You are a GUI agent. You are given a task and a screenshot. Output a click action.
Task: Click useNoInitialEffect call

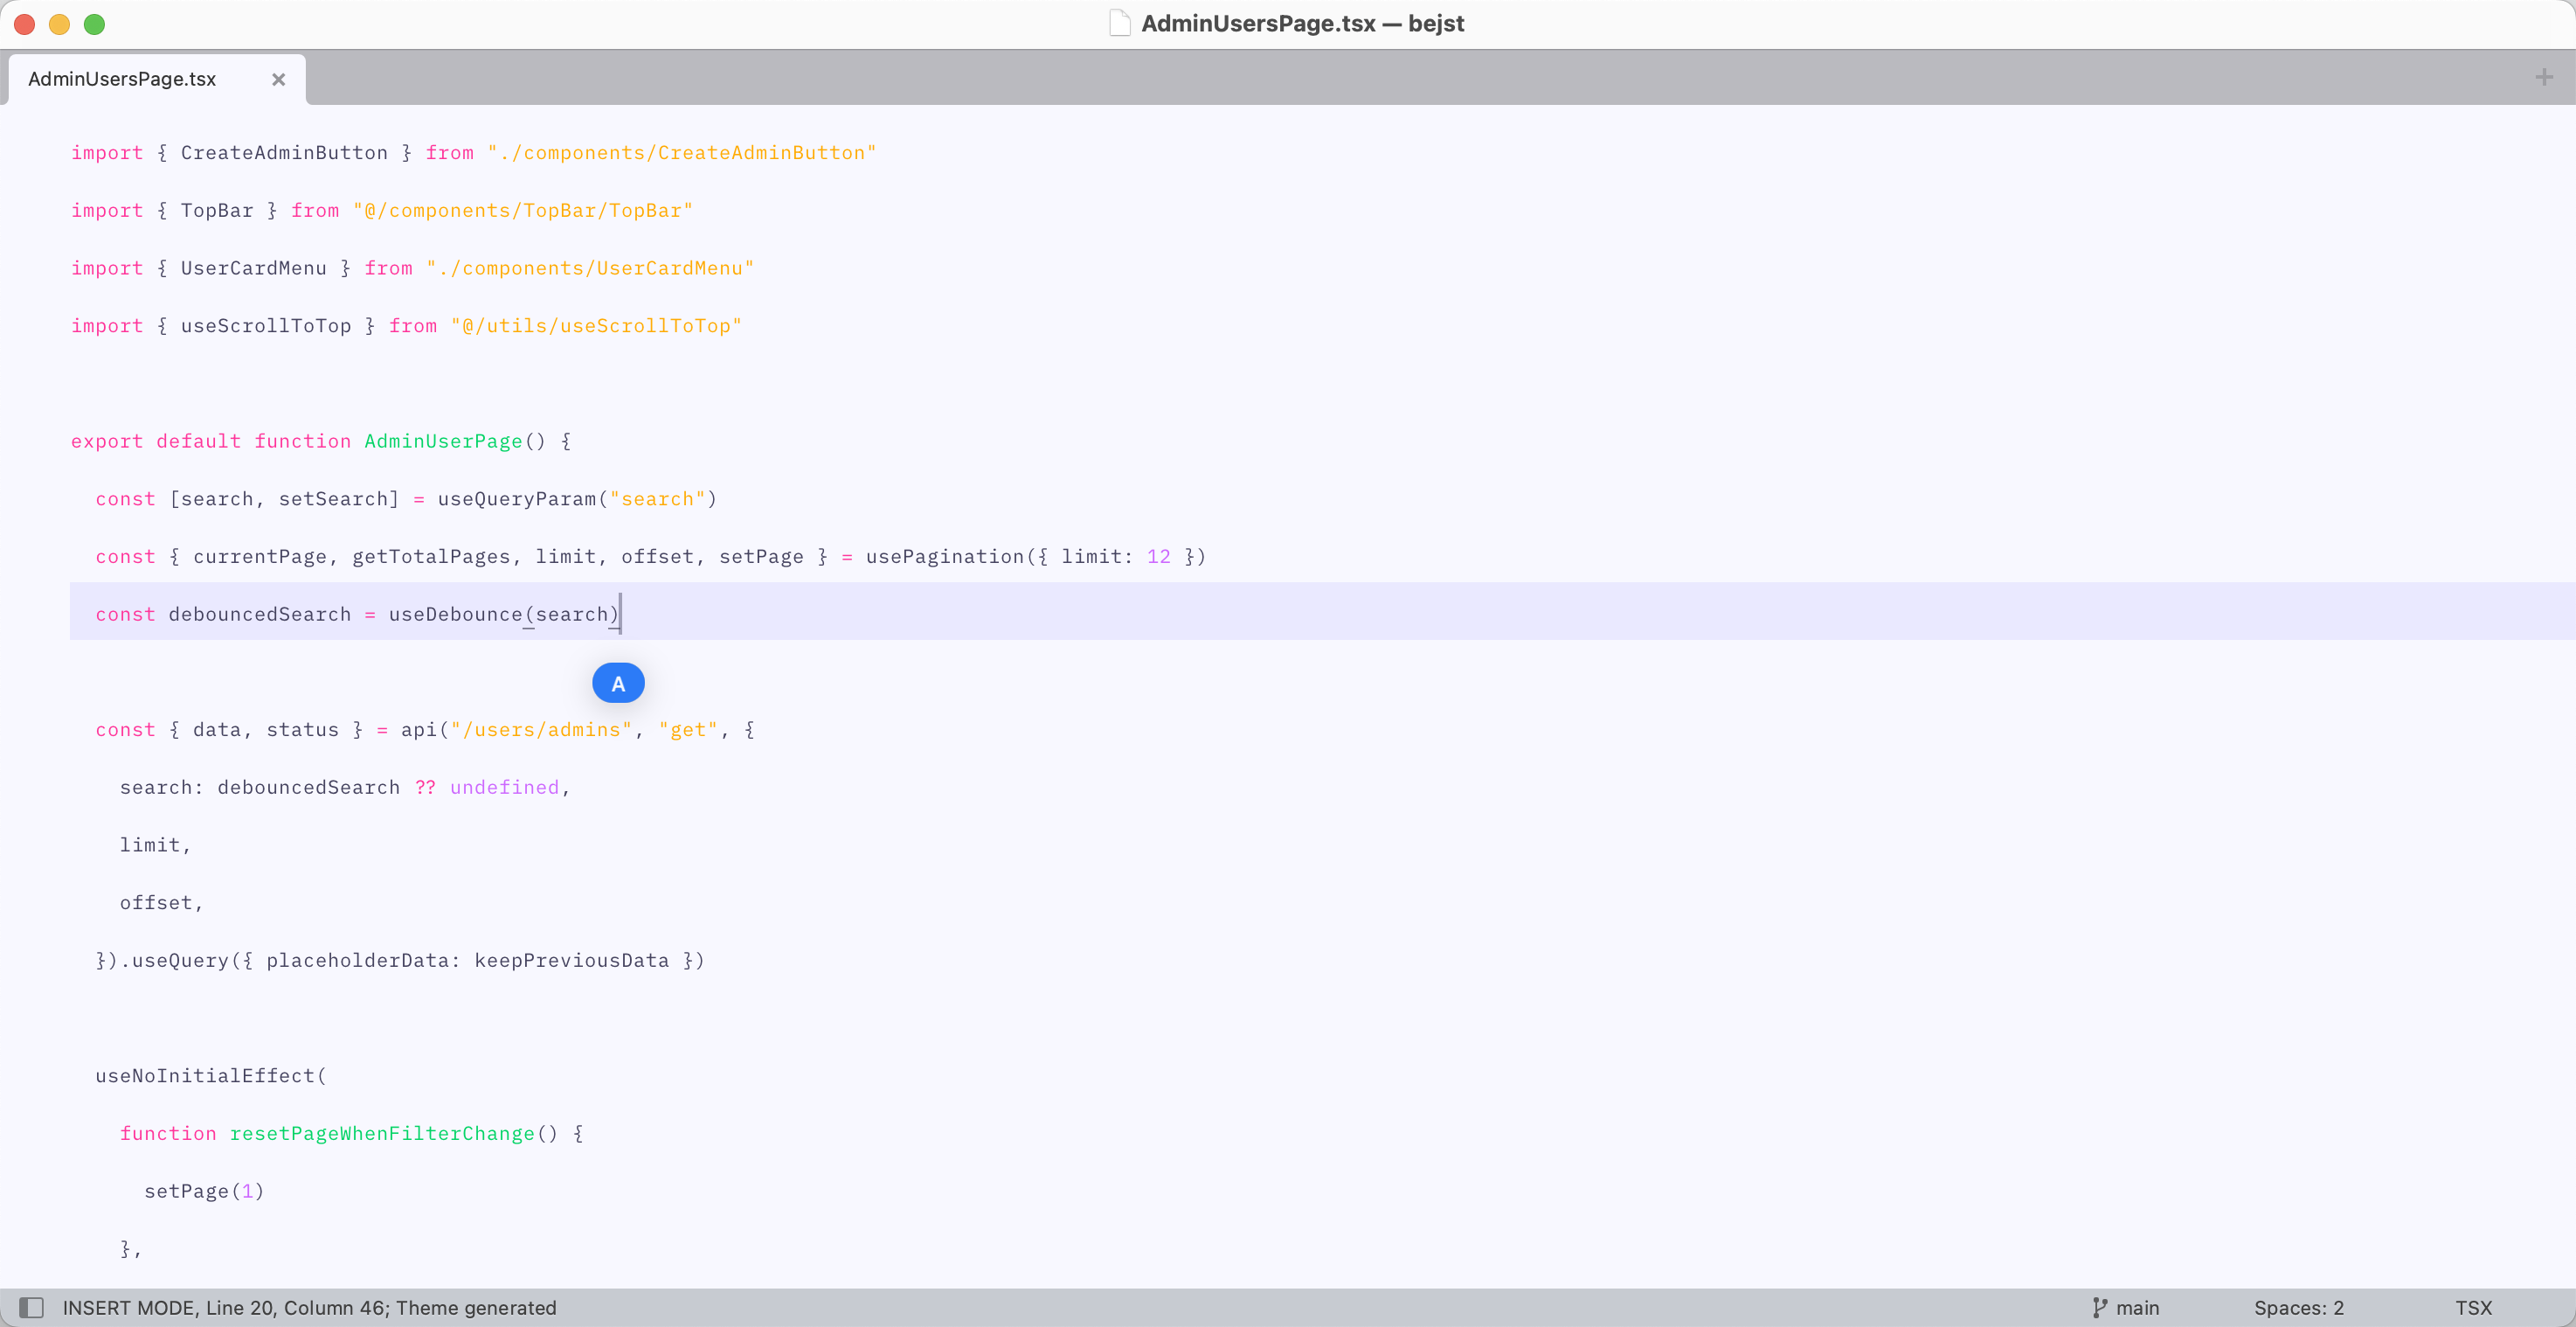click(x=205, y=1076)
